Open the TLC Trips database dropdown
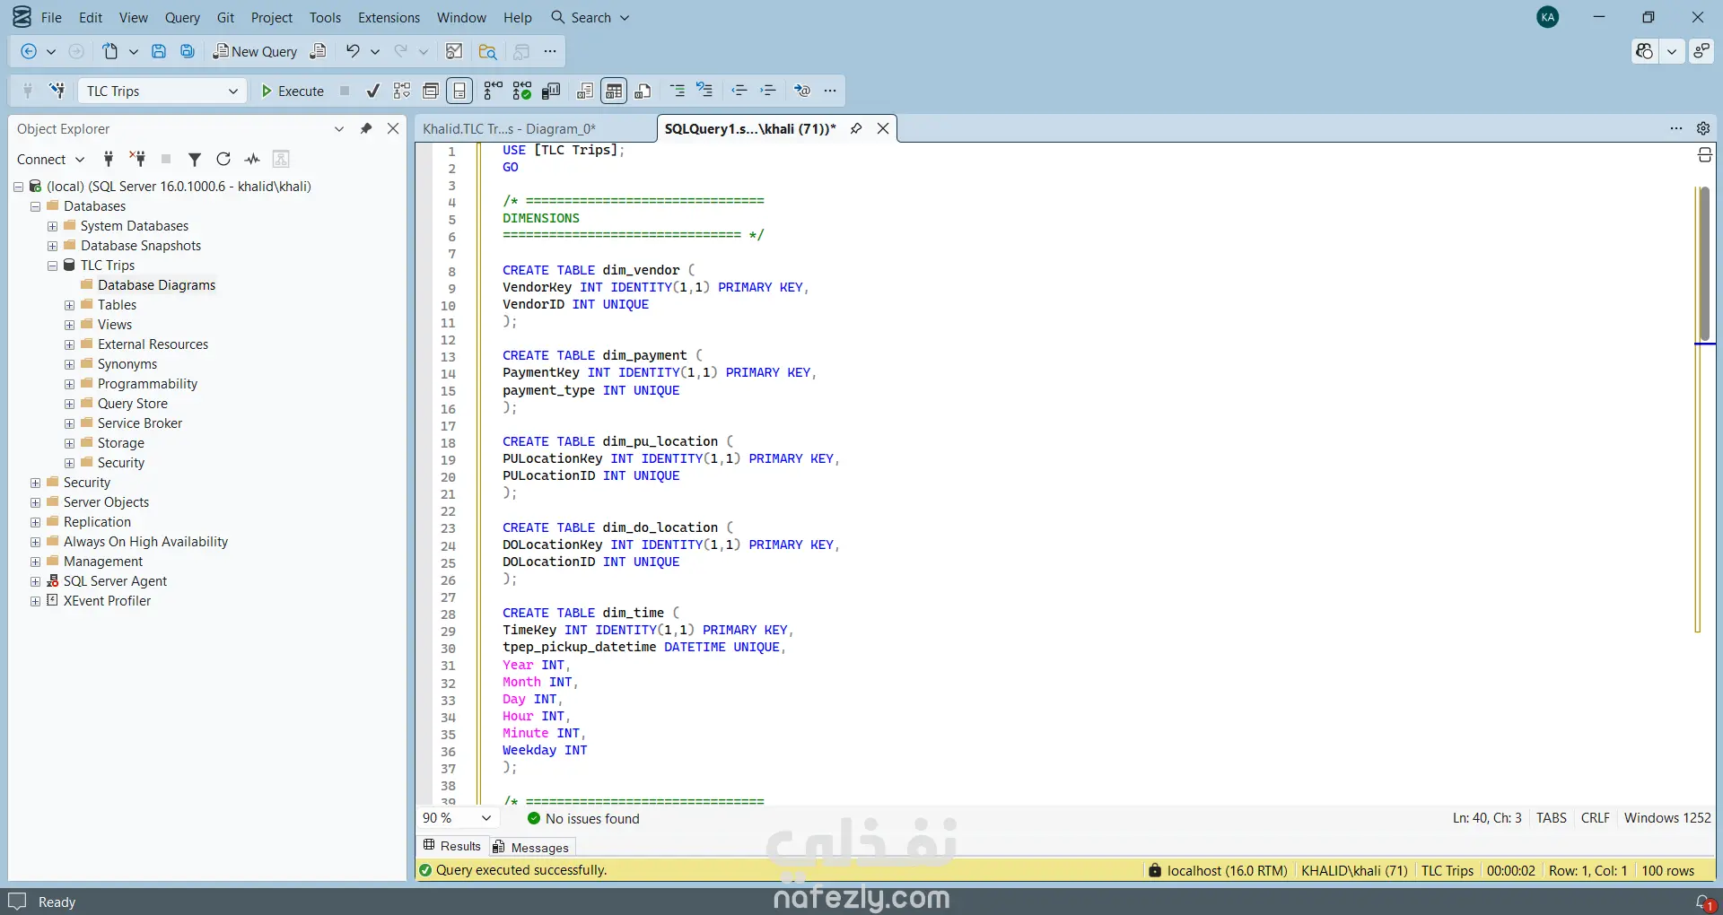The image size is (1723, 915). point(232,91)
